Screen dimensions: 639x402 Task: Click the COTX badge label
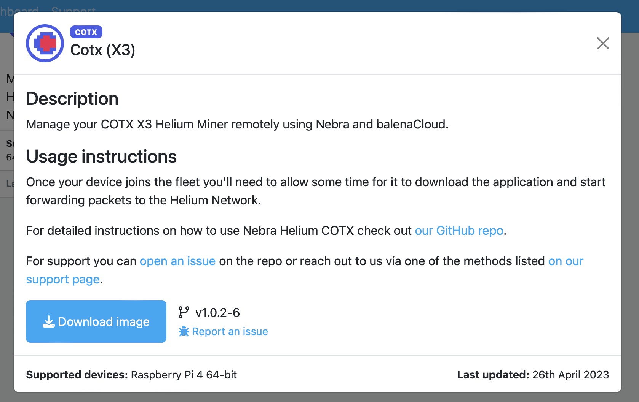(x=86, y=32)
